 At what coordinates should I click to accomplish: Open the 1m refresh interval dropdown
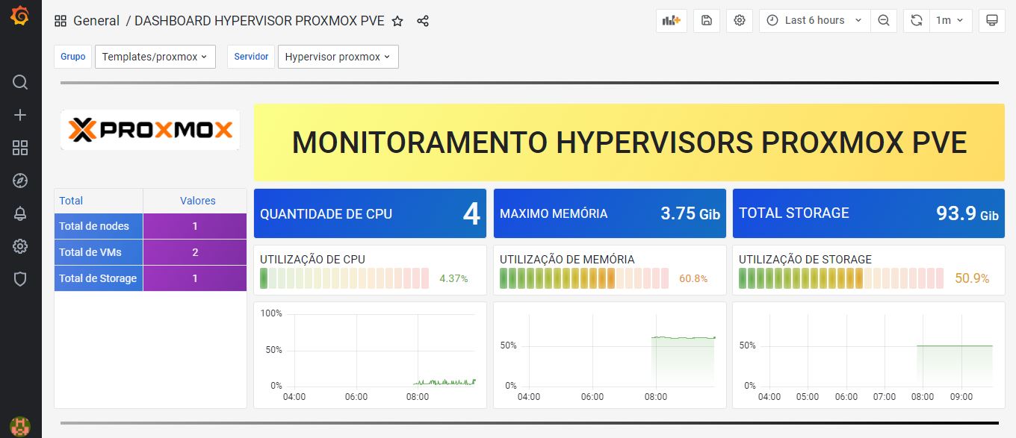tap(950, 21)
